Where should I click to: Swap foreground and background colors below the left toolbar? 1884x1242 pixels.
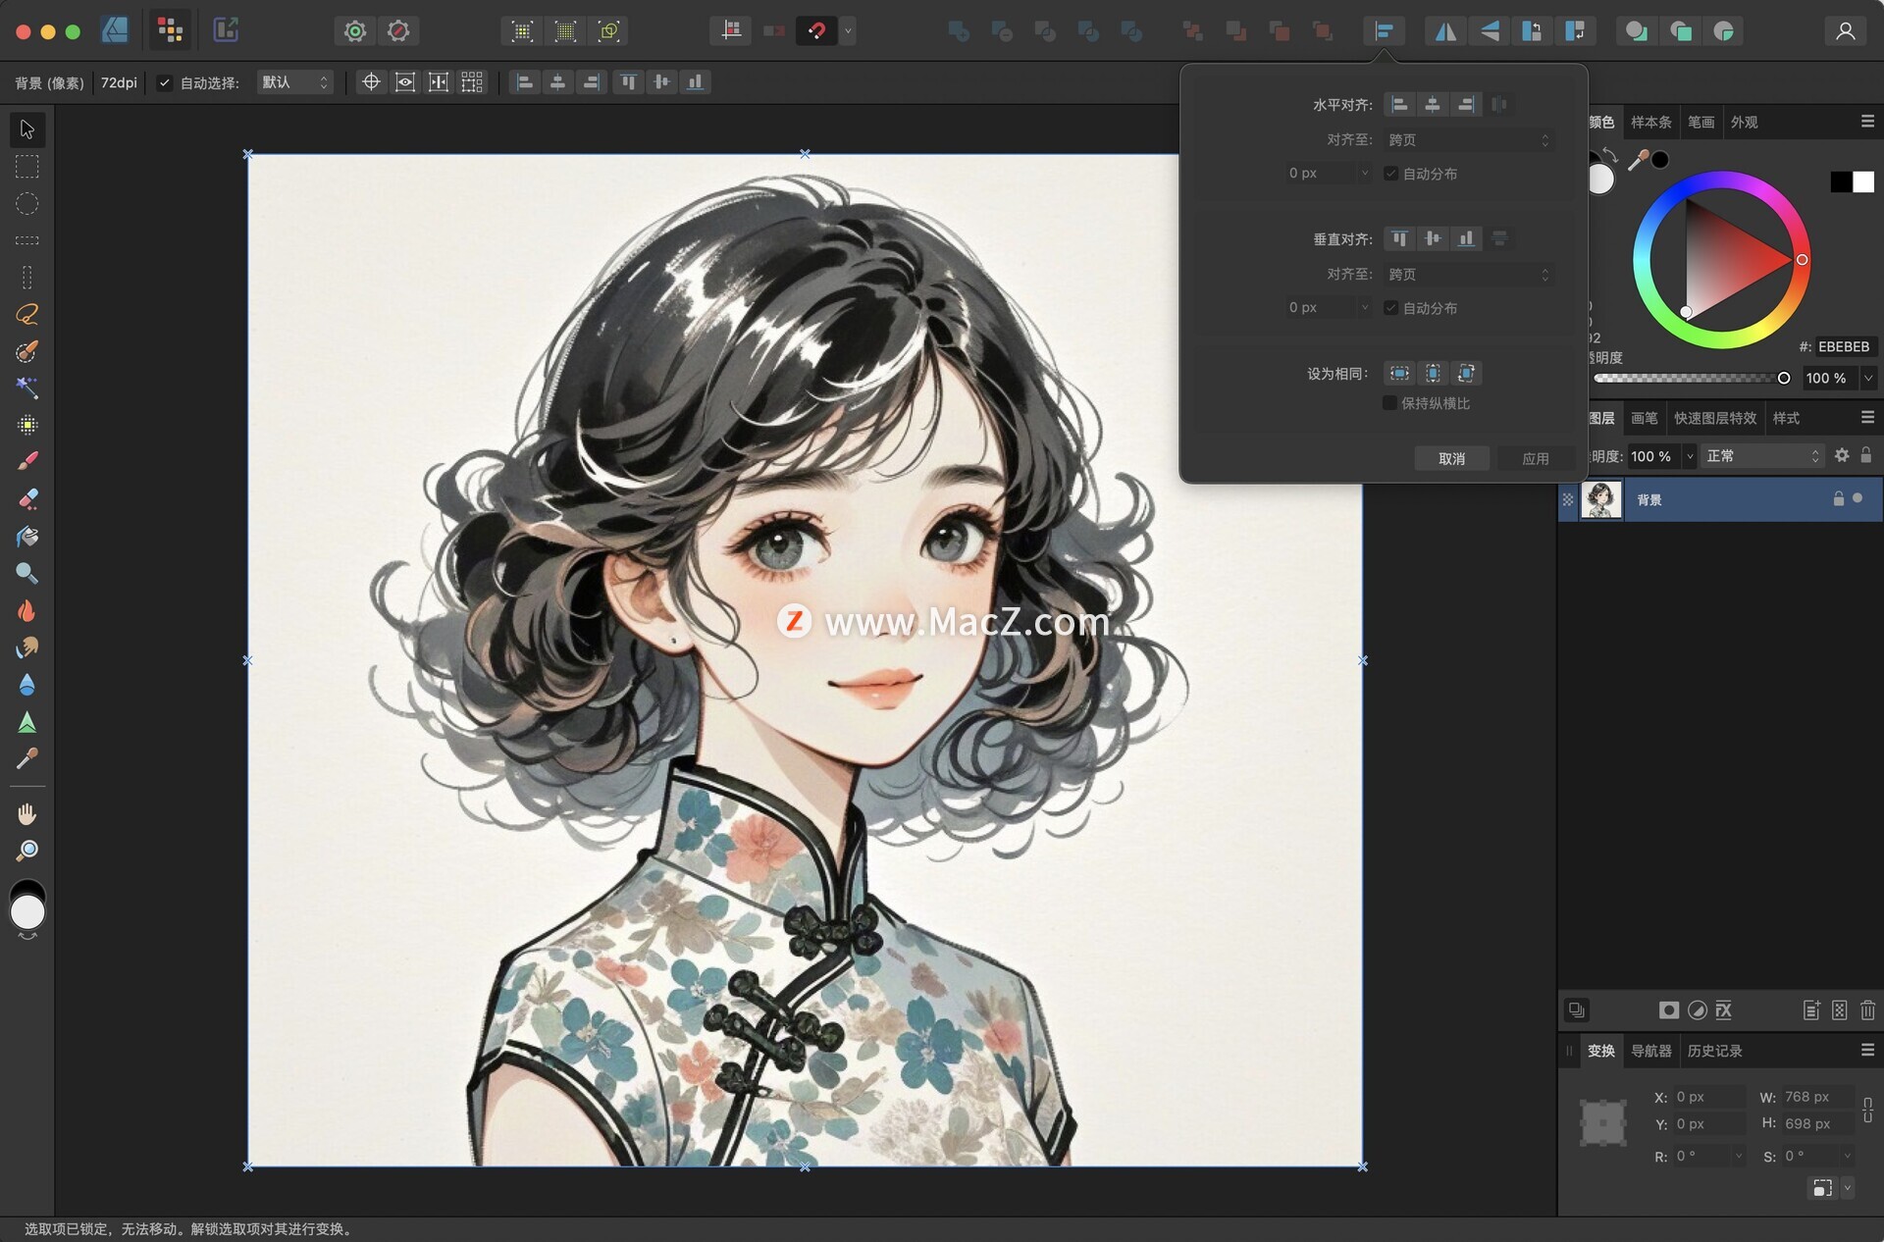pyautogui.click(x=27, y=937)
